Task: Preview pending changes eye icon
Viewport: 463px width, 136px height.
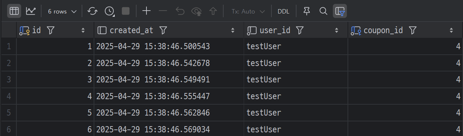Action: coord(197,11)
